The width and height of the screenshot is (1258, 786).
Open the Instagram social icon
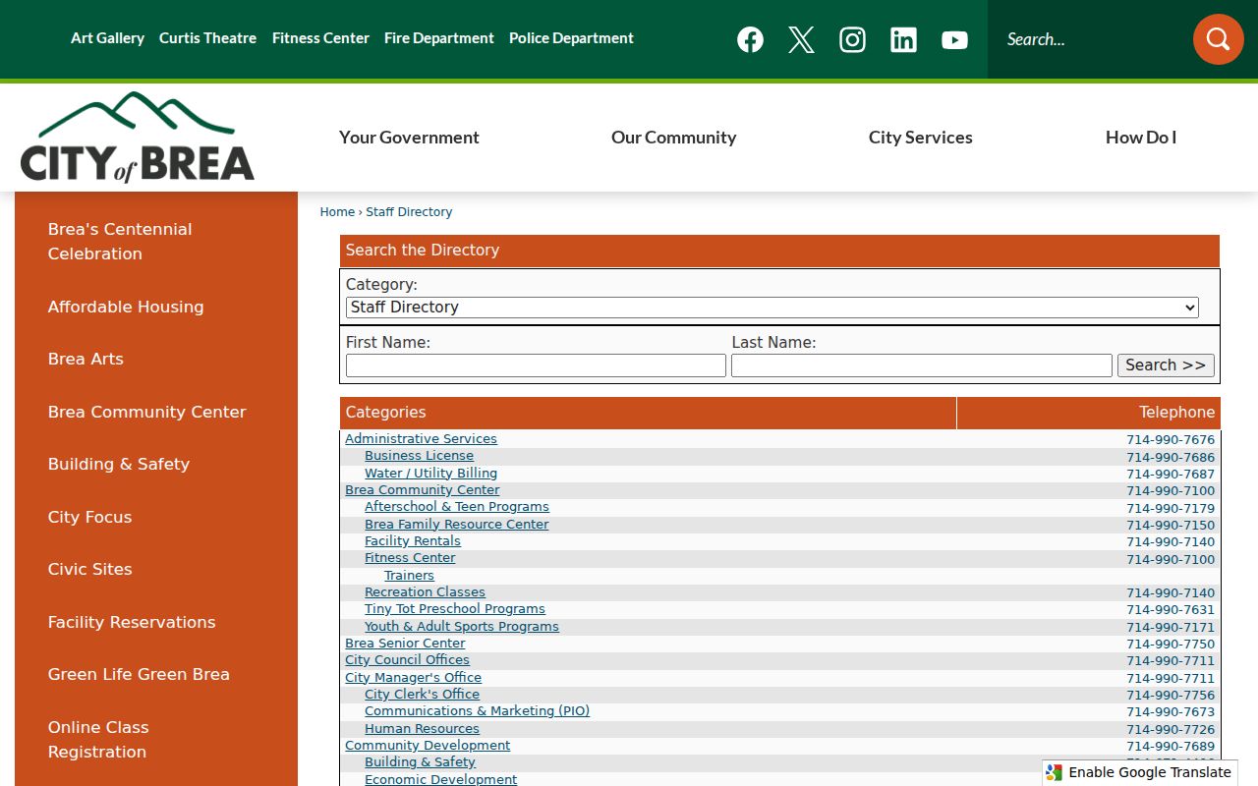tap(852, 39)
